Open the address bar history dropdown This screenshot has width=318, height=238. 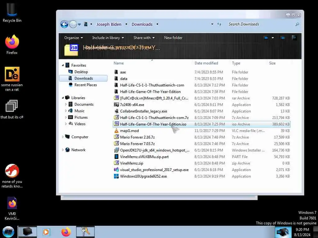tap(212, 24)
